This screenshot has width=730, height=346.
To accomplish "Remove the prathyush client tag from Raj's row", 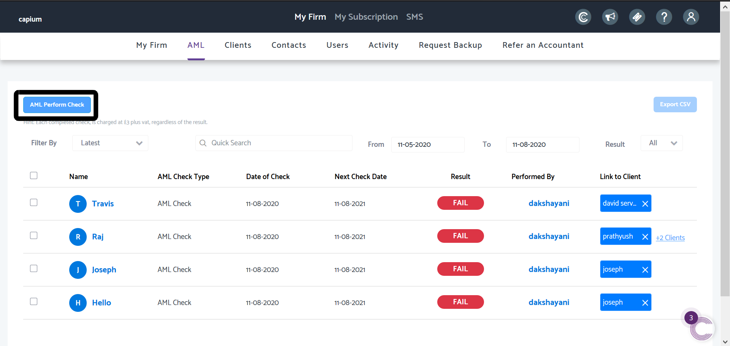I will click(645, 236).
